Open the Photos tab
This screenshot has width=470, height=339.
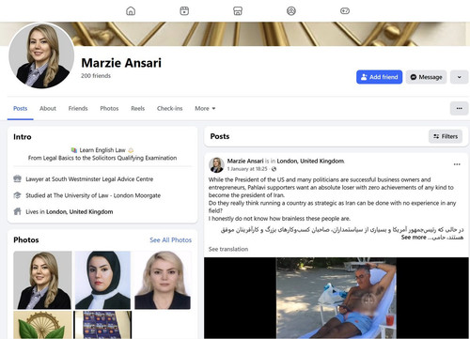(109, 108)
